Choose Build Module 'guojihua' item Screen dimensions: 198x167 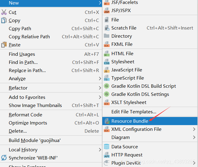point(51,140)
